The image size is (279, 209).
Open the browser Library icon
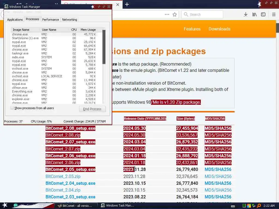(254, 15)
